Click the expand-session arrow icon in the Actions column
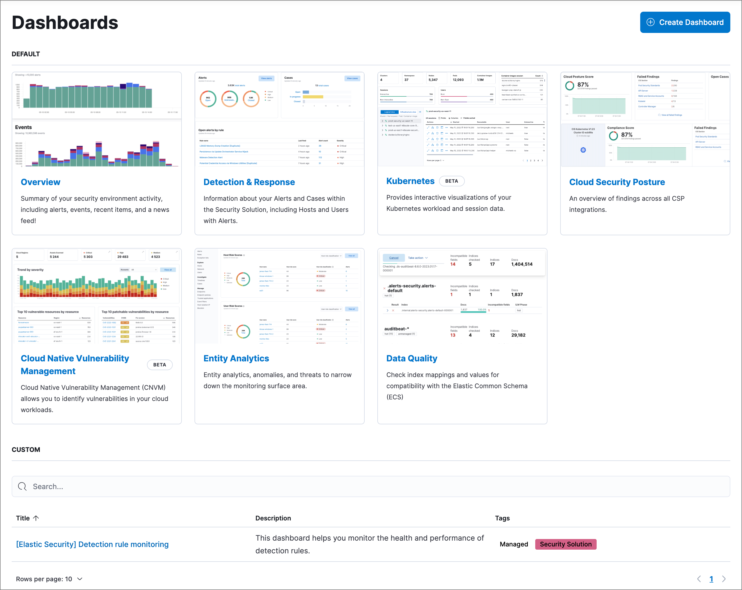The width and height of the screenshot is (742, 590). coord(428,127)
